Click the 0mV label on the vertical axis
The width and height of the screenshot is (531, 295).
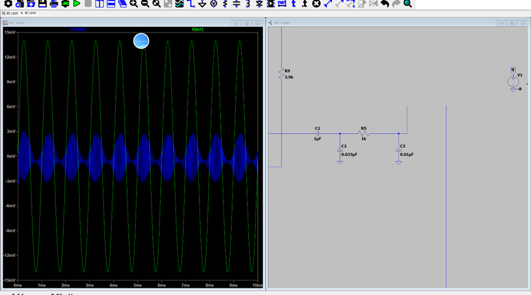pos(11,156)
